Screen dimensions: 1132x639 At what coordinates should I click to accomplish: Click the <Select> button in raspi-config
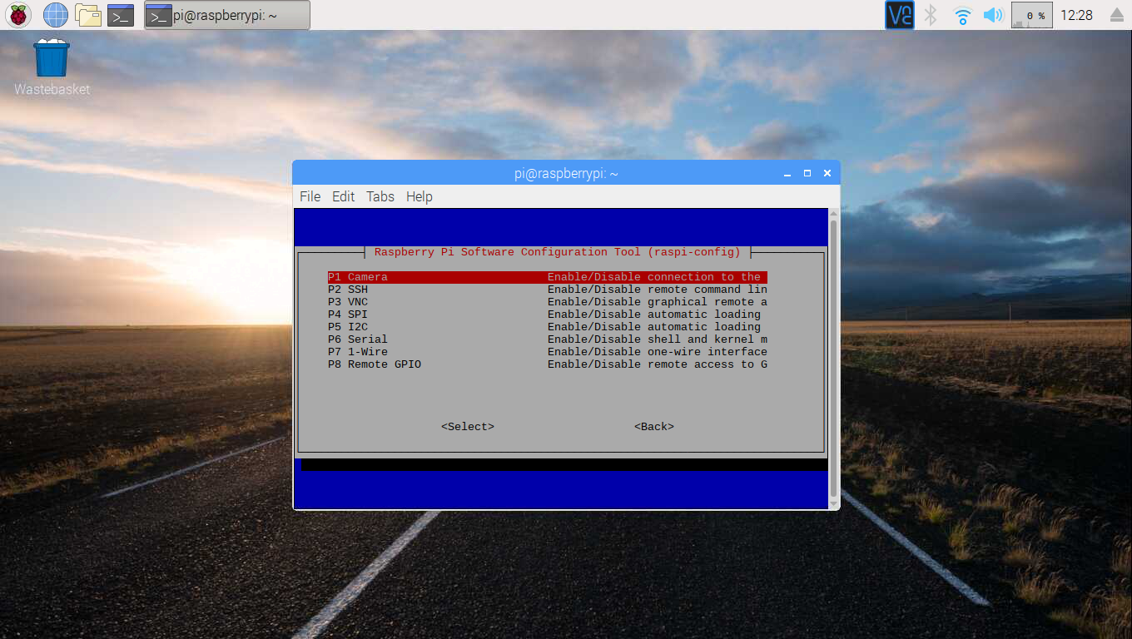coord(468,427)
